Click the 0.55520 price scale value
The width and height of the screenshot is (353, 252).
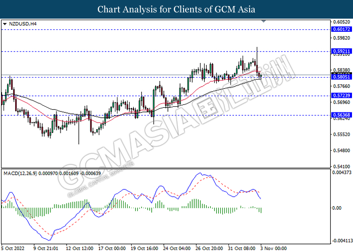point(341,135)
